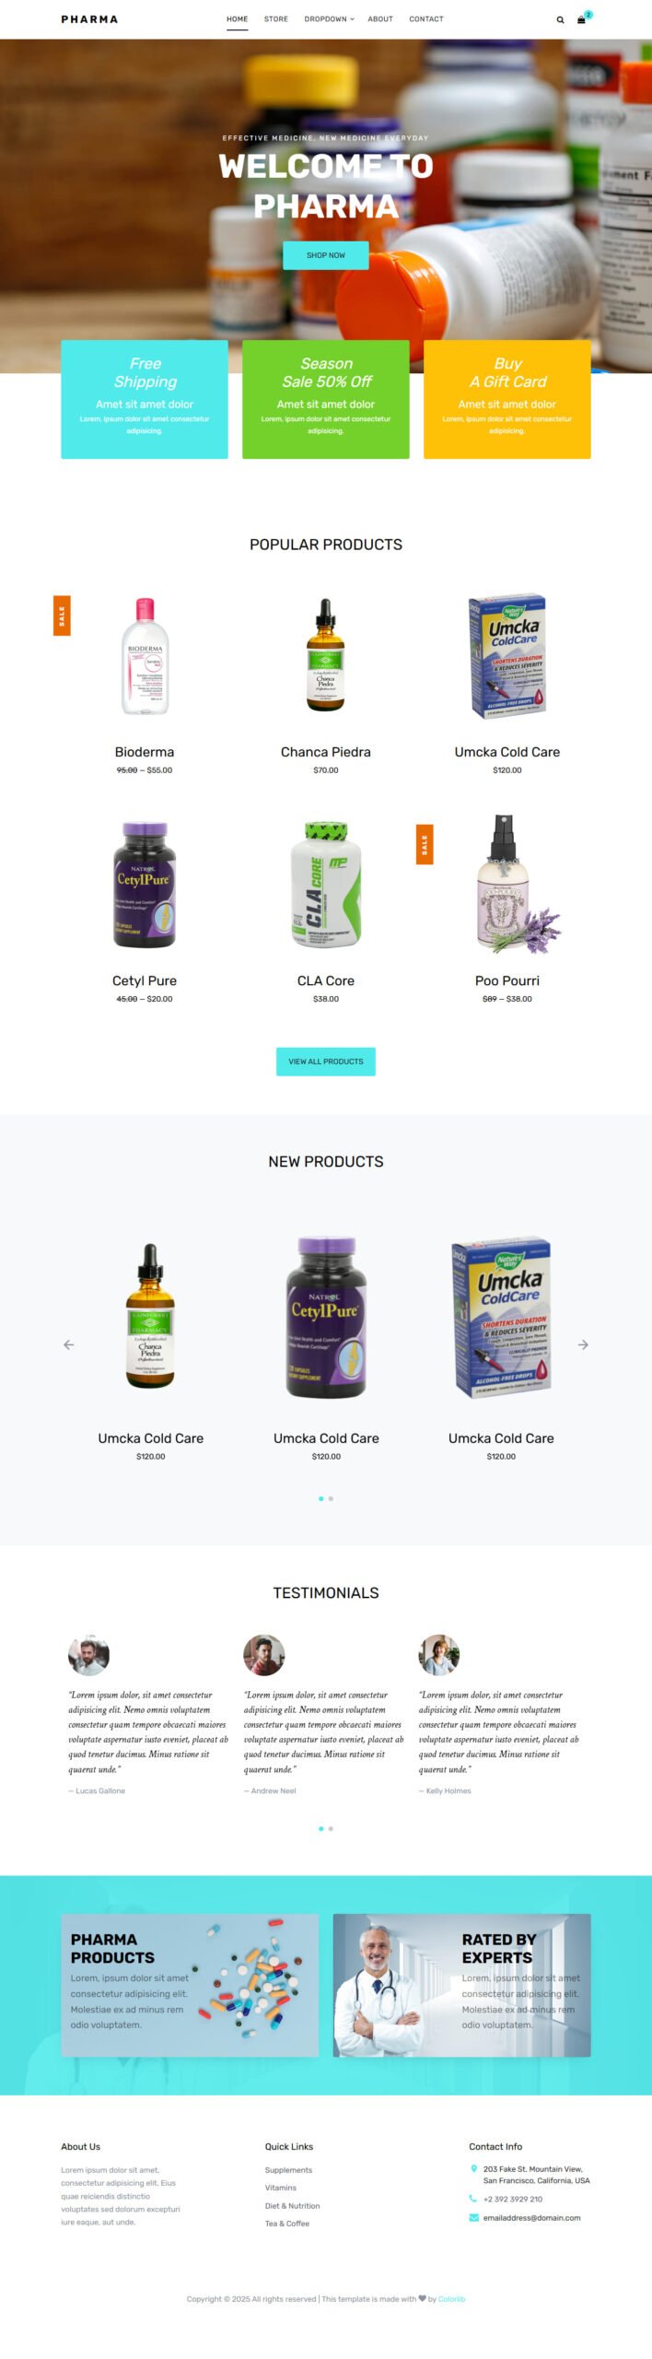Open the search magnifier icon in header
Image resolution: width=652 pixels, height=2359 pixels.
coord(560,19)
